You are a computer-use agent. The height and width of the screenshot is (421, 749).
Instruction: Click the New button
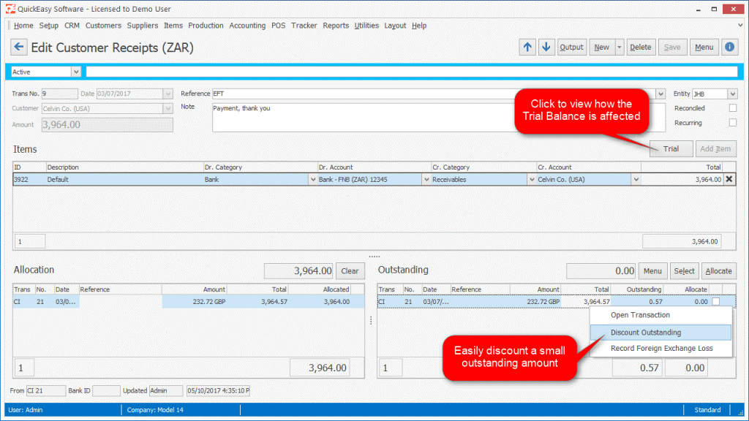(602, 47)
